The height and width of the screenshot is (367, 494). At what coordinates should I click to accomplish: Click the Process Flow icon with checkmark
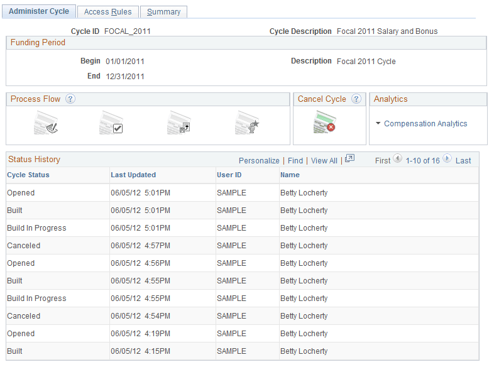[x=111, y=123]
